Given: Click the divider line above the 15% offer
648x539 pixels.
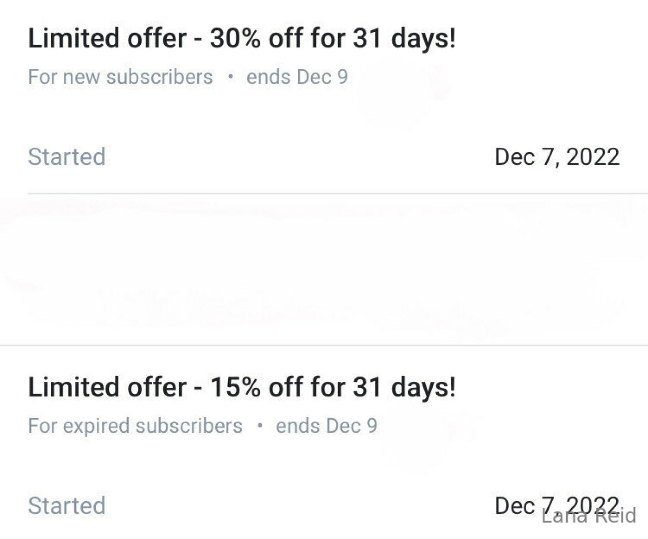Looking at the screenshot, I should (324, 345).
